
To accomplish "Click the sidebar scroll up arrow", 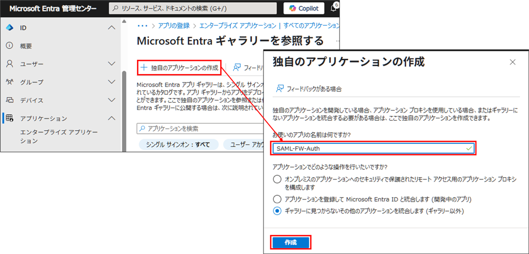I will point(124,22).
